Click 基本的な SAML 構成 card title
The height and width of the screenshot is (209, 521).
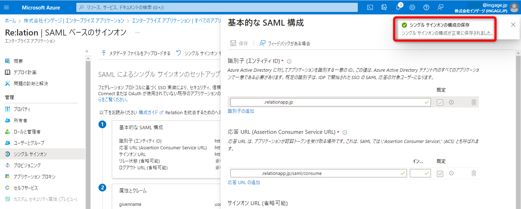(141, 128)
